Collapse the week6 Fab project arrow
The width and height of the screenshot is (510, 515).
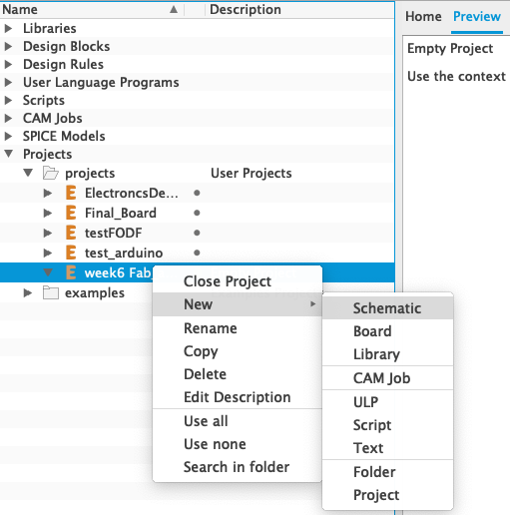[48, 272]
